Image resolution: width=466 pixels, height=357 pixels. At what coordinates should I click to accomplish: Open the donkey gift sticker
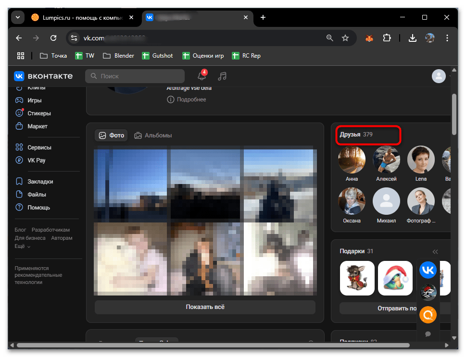357,278
